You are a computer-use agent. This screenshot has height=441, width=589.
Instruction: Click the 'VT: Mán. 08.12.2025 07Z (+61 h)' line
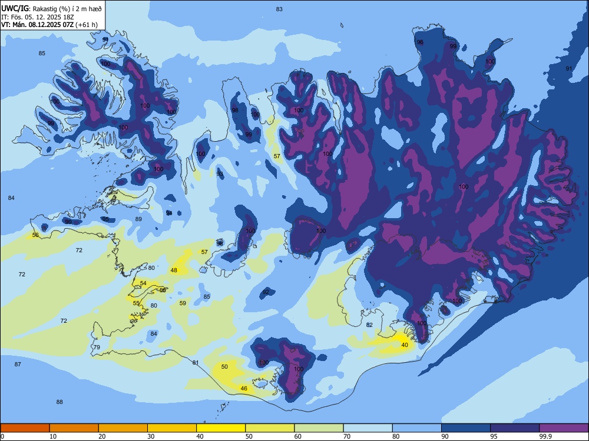49,25
